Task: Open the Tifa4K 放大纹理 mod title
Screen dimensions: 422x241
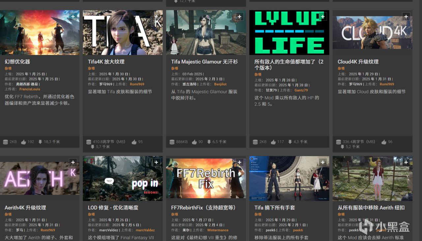Action: coord(106,62)
